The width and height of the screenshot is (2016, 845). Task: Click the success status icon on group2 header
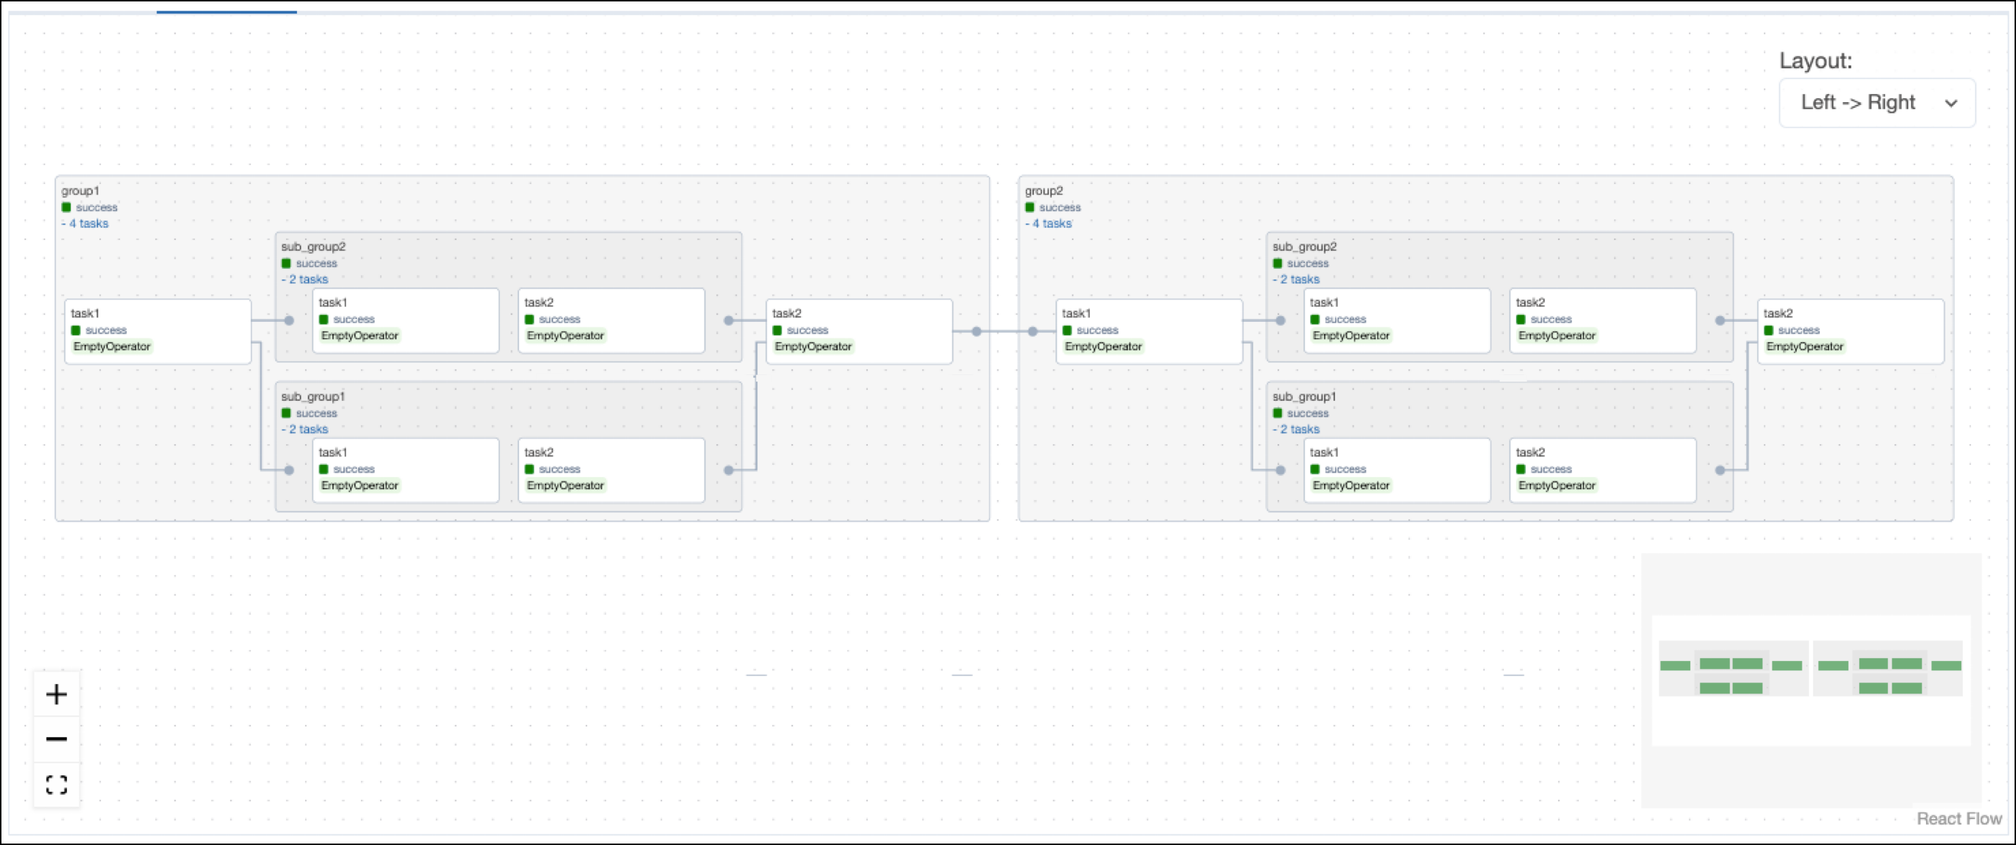1031,206
